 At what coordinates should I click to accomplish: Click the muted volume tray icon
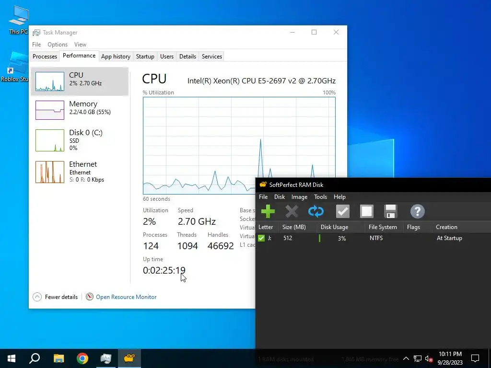(429, 358)
